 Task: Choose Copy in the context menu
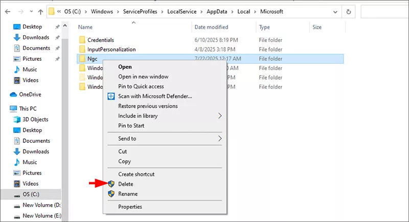click(x=124, y=161)
